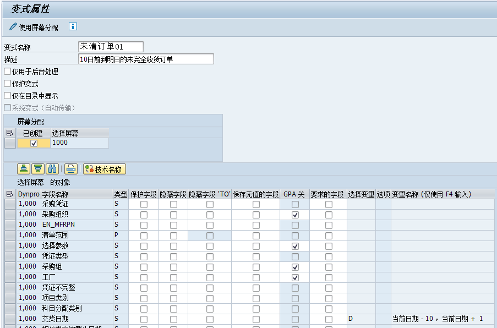Viewport: 497px width, 328px height.
Task: Check 保护字段 for 项目类别 row
Action: [x=144, y=298]
